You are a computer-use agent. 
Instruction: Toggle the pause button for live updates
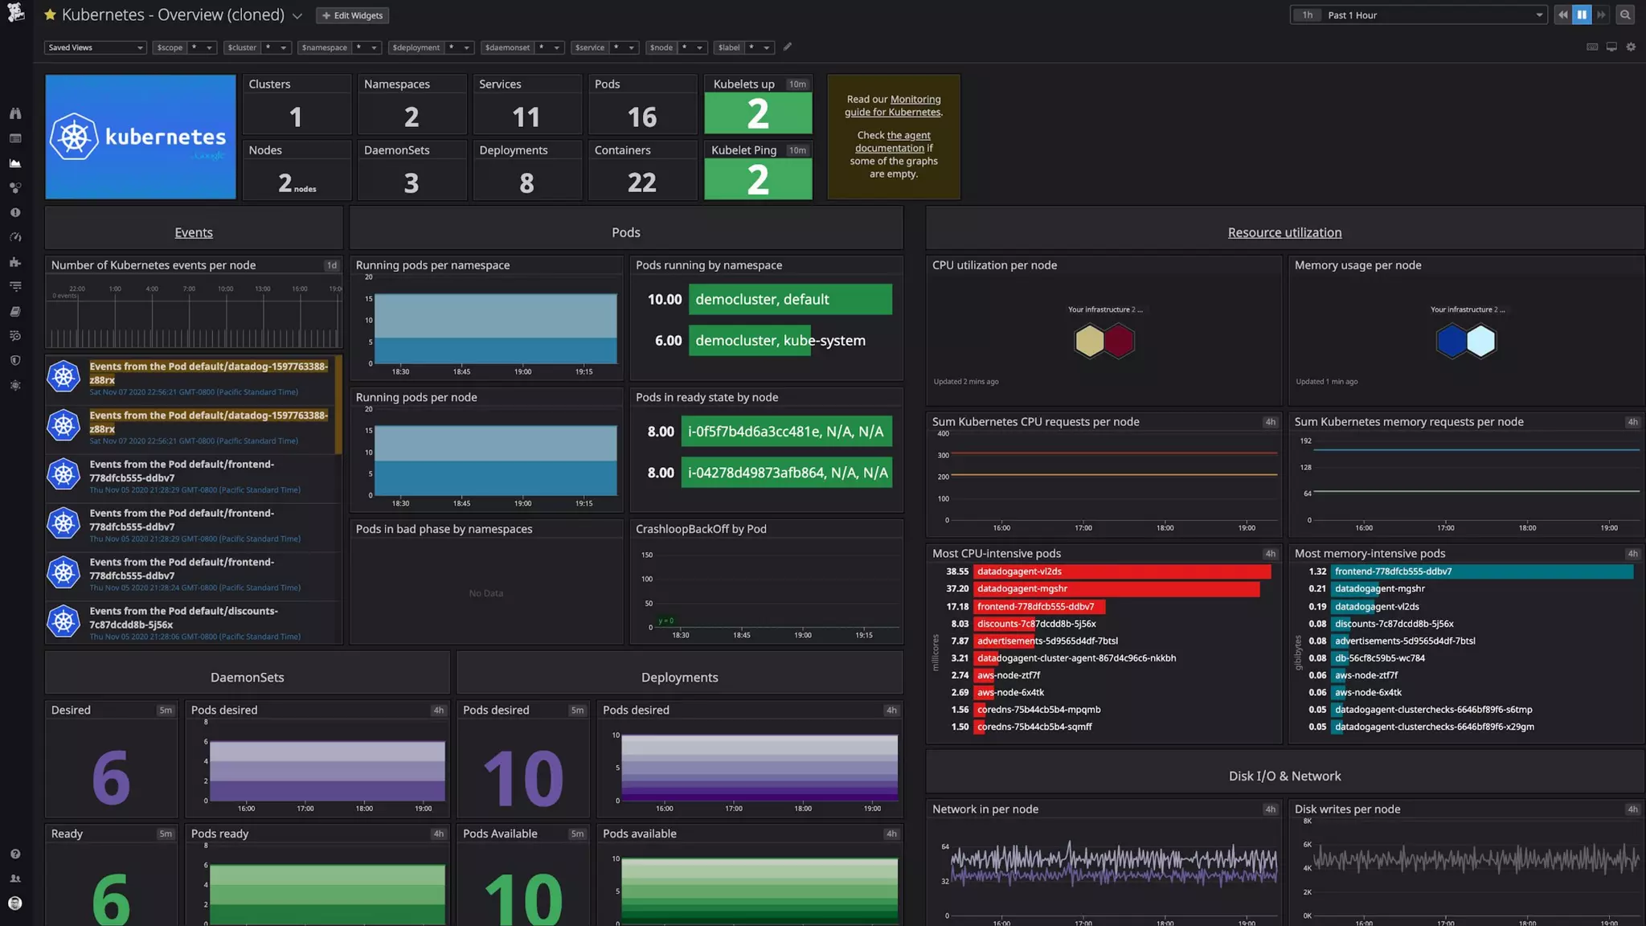coord(1582,15)
